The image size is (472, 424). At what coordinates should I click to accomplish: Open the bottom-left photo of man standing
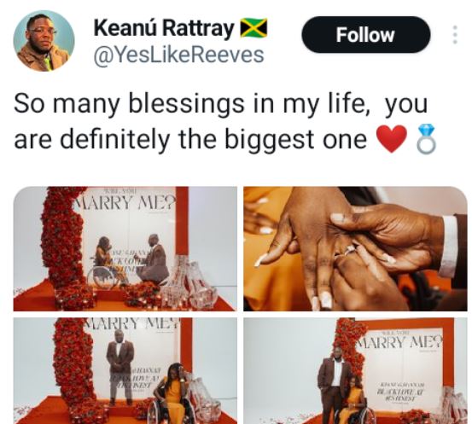click(x=125, y=371)
